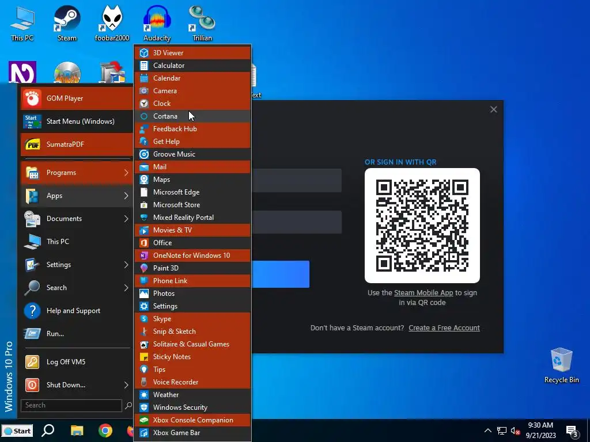This screenshot has width=590, height=442.
Task: Open Cortana from the Apps list
Action: [192, 116]
